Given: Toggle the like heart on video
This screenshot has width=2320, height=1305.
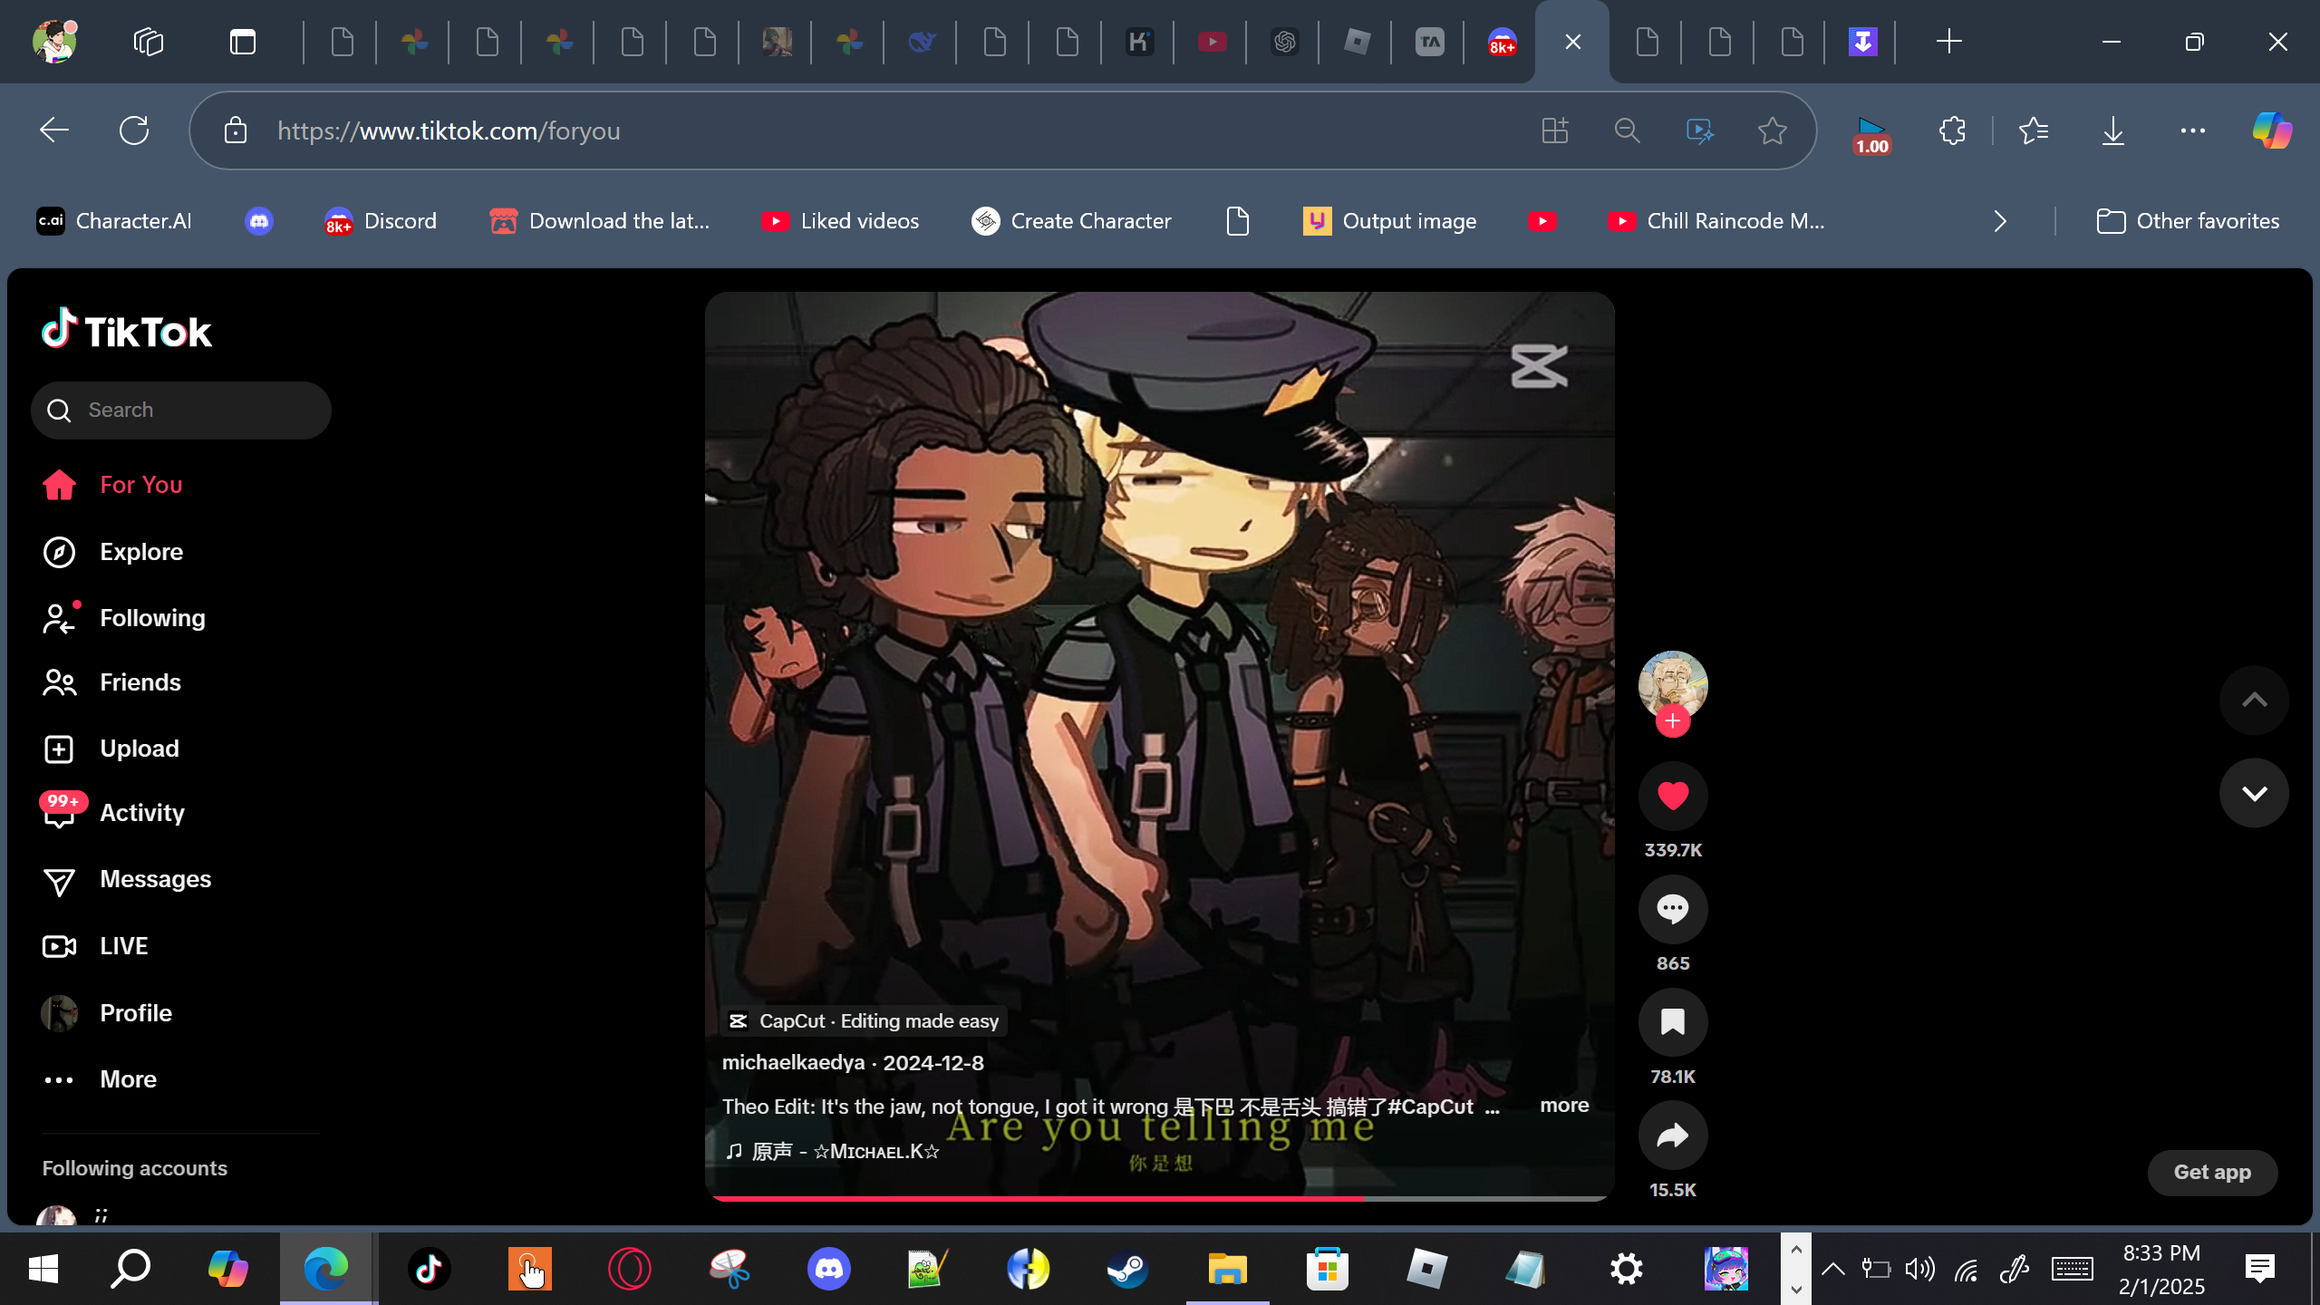Looking at the screenshot, I should (1672, 796).
